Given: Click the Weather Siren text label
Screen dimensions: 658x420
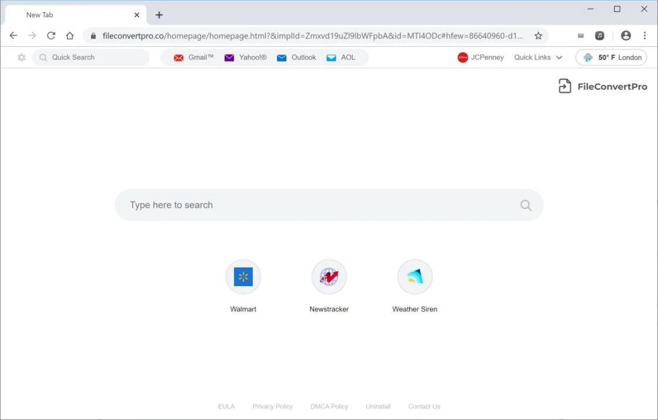Looking at the screenshot, I should pyautogui.click(x=414, y=309).
